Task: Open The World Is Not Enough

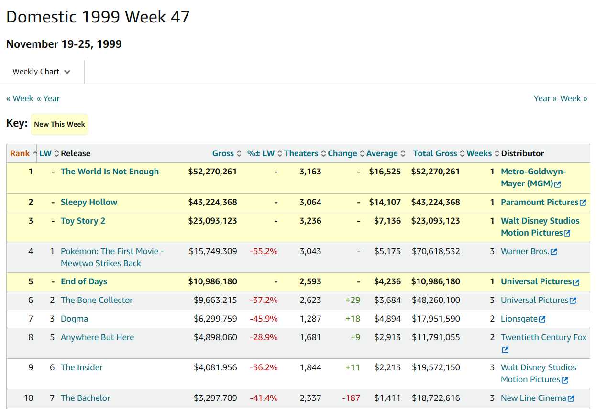Action: (110, 172)
